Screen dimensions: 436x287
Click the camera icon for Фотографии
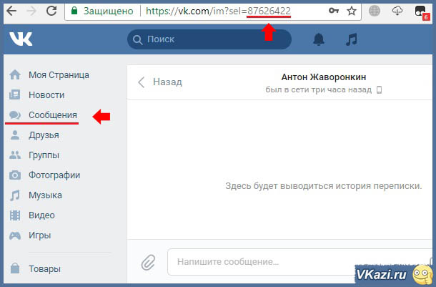click(15, 175)
